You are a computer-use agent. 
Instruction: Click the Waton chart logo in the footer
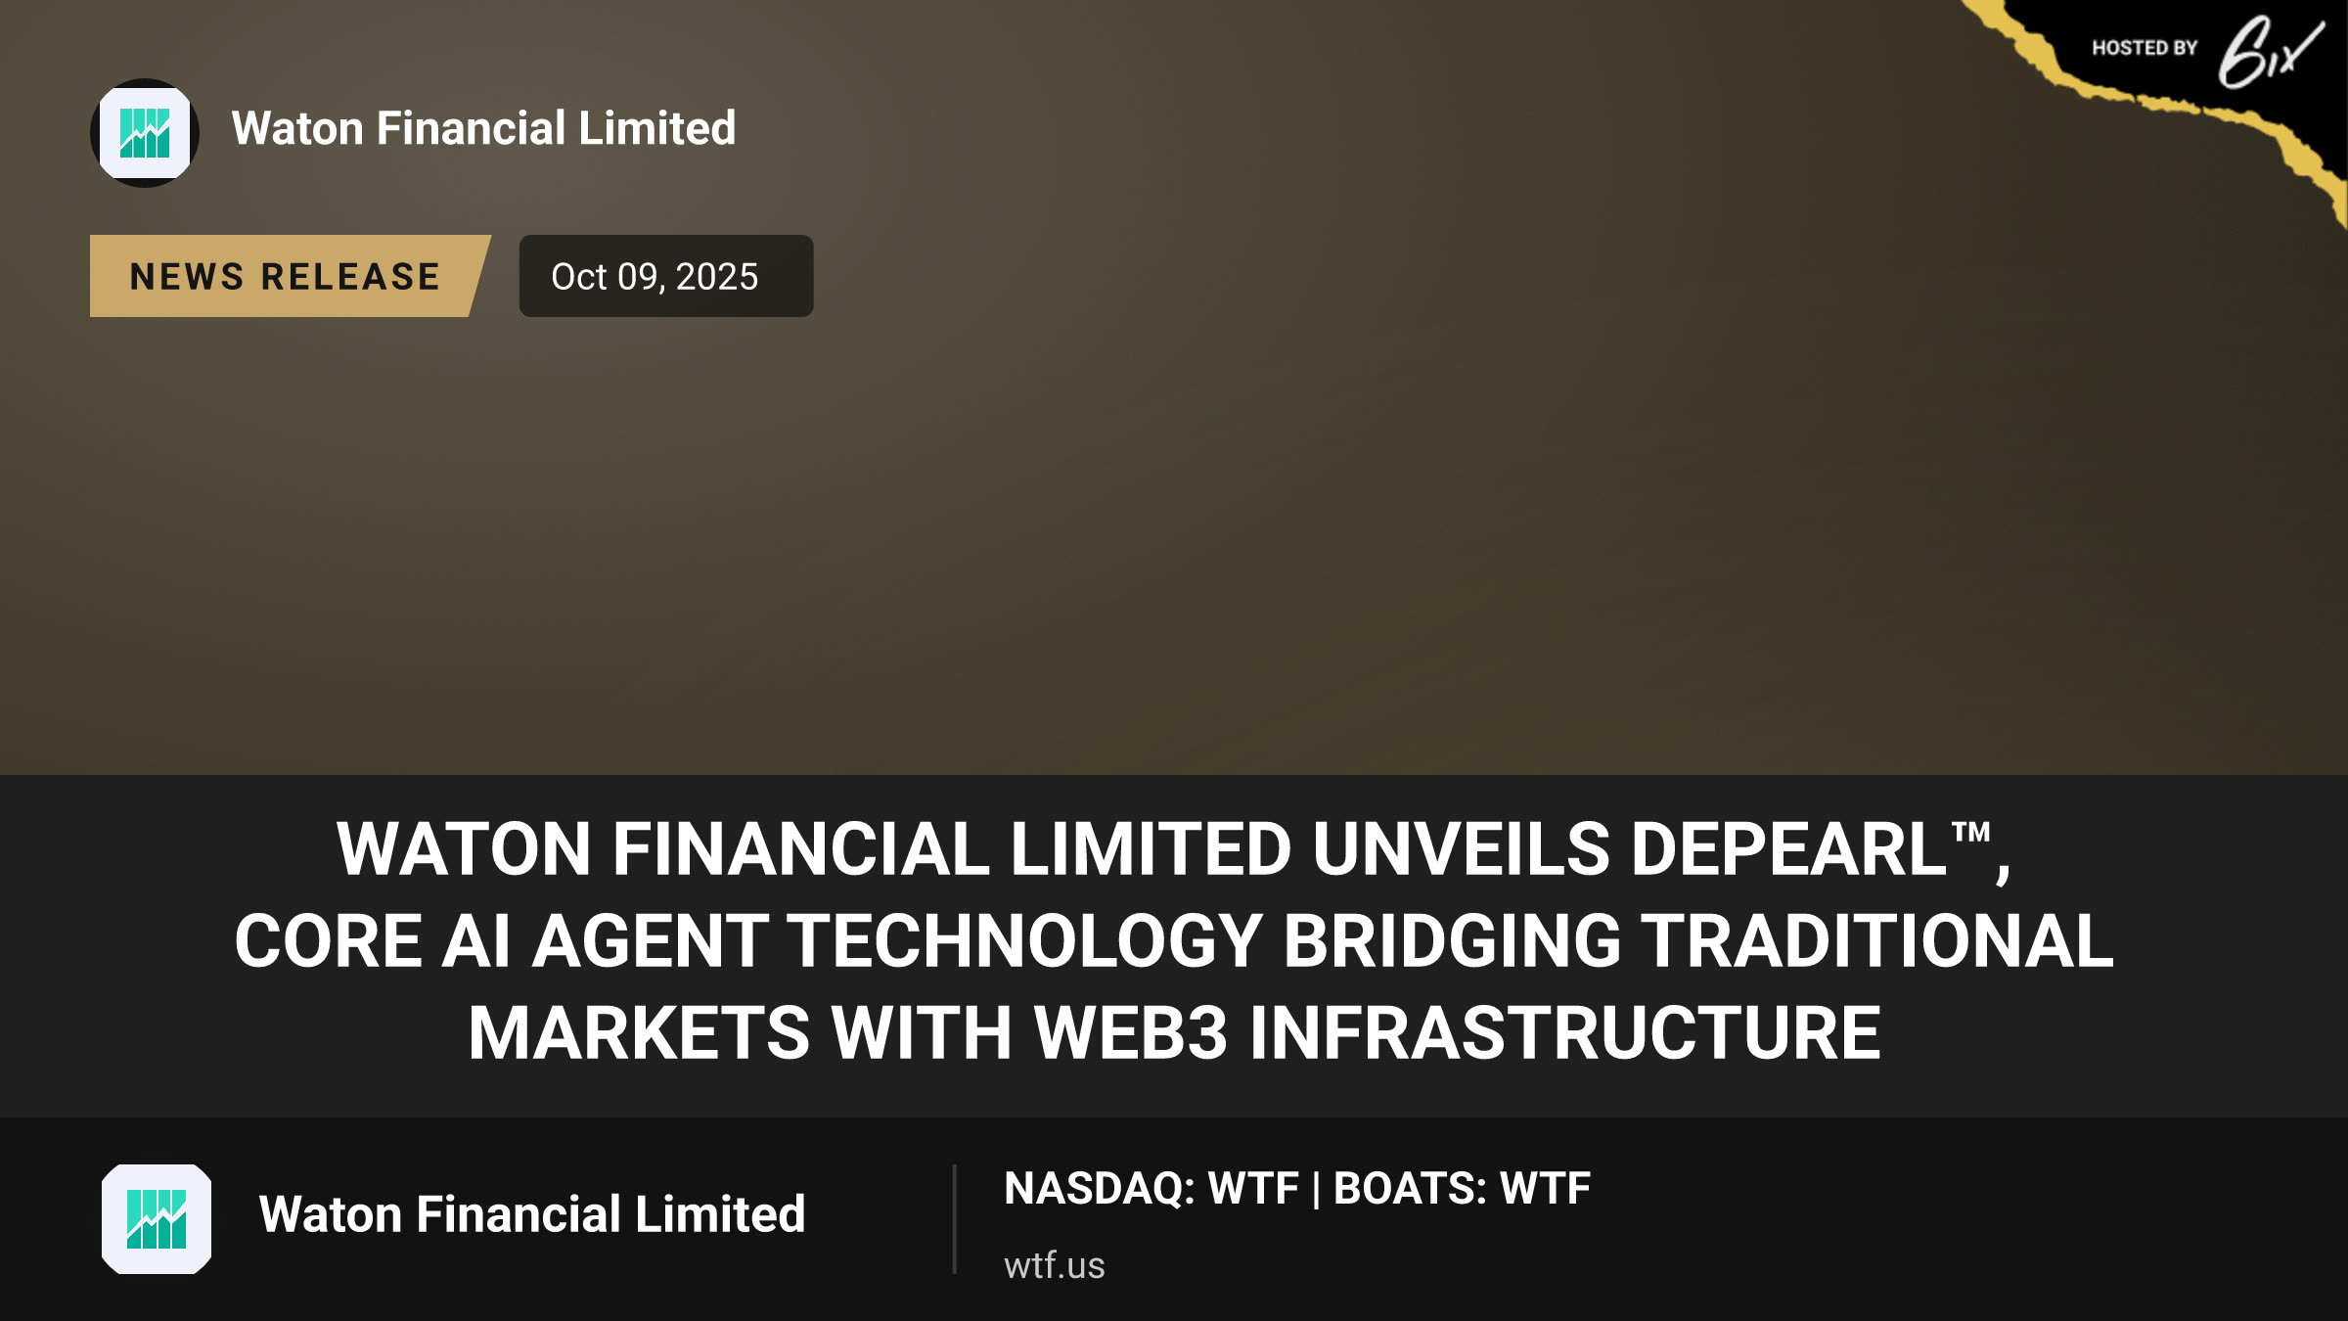[x=157, y=1218]
